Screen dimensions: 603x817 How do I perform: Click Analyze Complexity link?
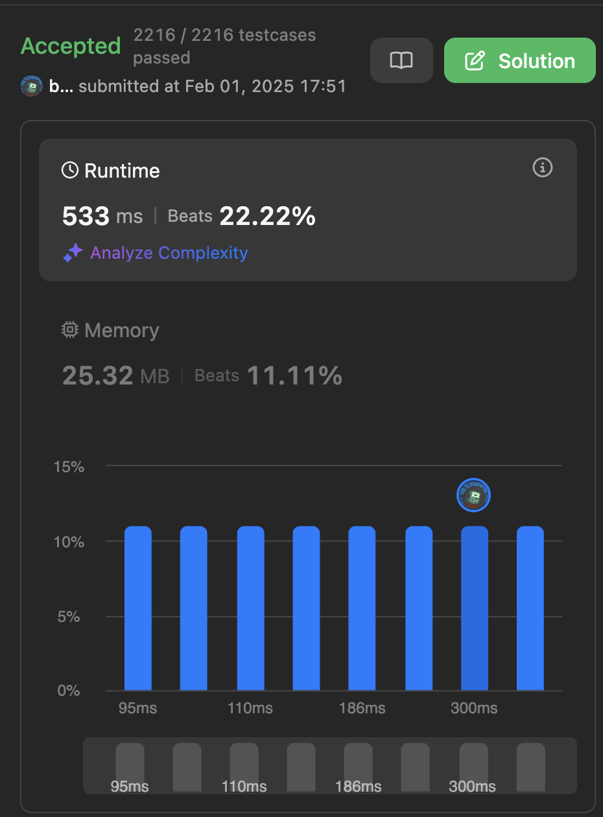[169, 252]
